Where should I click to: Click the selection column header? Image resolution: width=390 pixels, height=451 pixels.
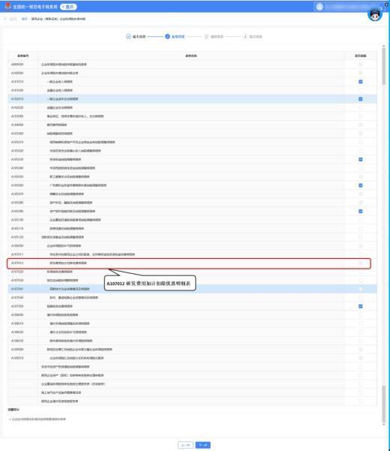(361, 56)
